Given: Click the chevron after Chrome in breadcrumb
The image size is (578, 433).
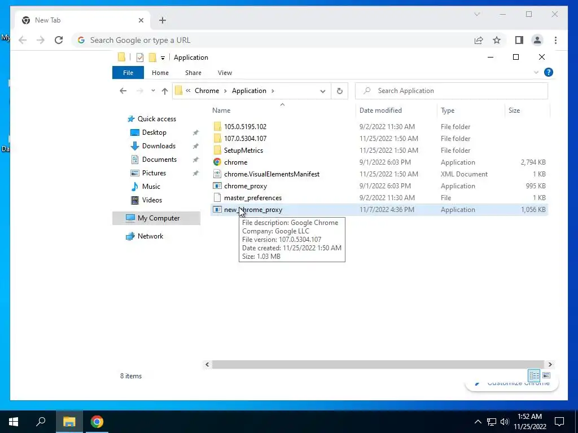Looking at the screenshot, I should coord(225,91).
